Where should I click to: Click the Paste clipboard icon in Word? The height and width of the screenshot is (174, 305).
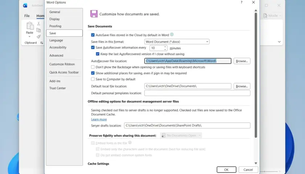pos(30,26)
